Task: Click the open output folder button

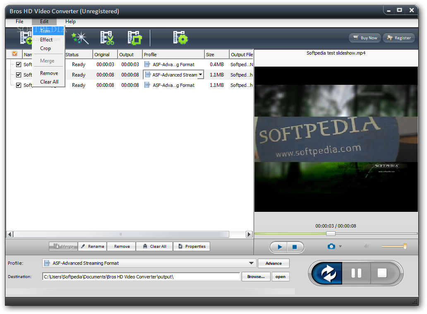Action: [x=281, y=277]
